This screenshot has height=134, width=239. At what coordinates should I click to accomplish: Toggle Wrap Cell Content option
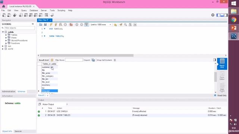pos(115,60)
